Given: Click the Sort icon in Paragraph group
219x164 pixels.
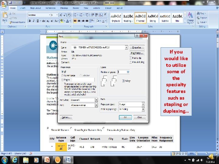Looking at the screenshot, I should (101, 15).
